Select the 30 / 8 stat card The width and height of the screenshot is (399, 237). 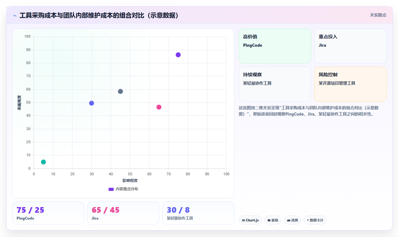point(198,213)
